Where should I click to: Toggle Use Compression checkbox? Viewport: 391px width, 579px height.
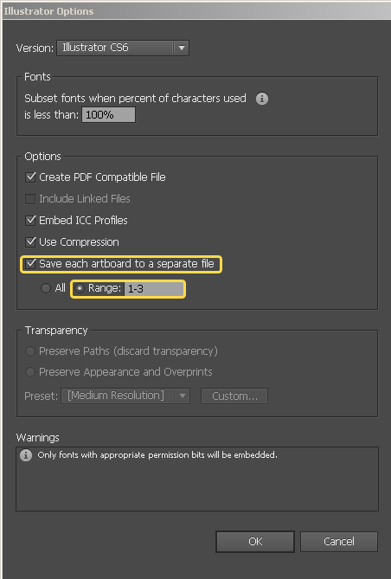pos(30,242)
